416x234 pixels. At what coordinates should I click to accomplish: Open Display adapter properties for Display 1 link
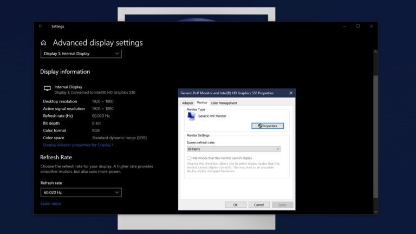[78, 145]
